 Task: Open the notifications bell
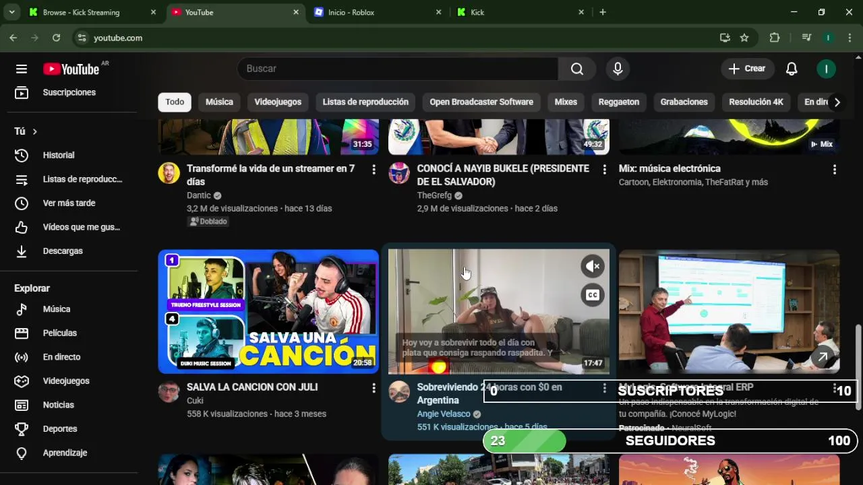(x=792, y=69)
